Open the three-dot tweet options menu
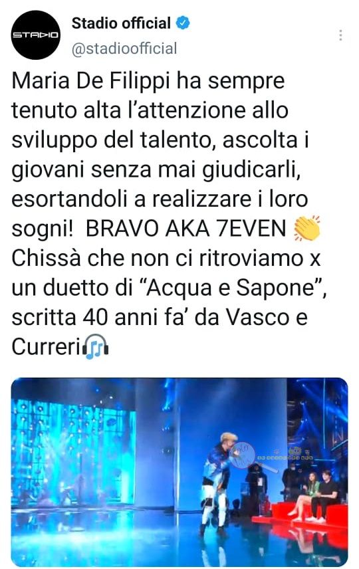Screen dimensions: 359x569 pos(340,35)
